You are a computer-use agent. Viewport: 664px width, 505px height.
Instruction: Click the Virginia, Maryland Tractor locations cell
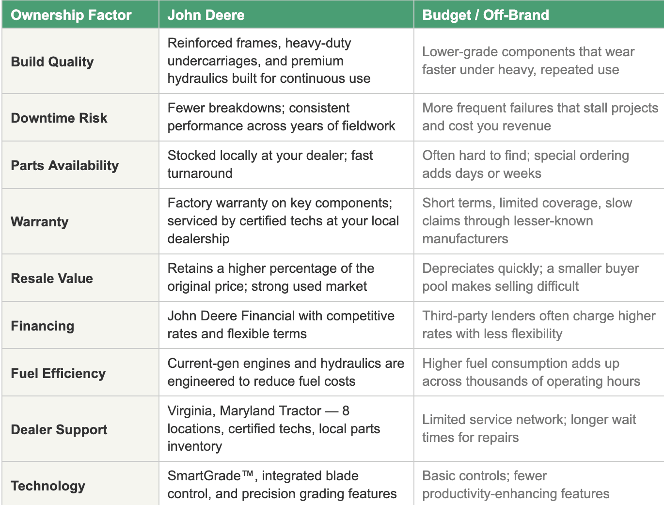tap(274, 428)
